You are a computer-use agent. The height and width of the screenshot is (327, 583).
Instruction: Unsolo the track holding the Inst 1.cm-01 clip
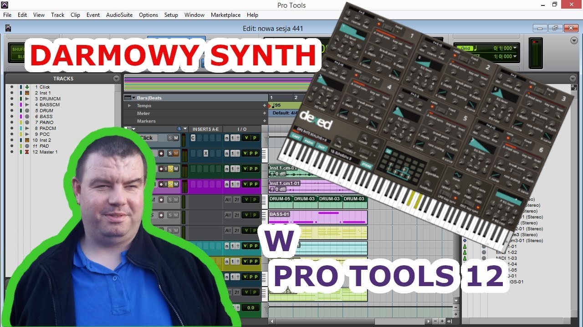(x=170, y=168)
